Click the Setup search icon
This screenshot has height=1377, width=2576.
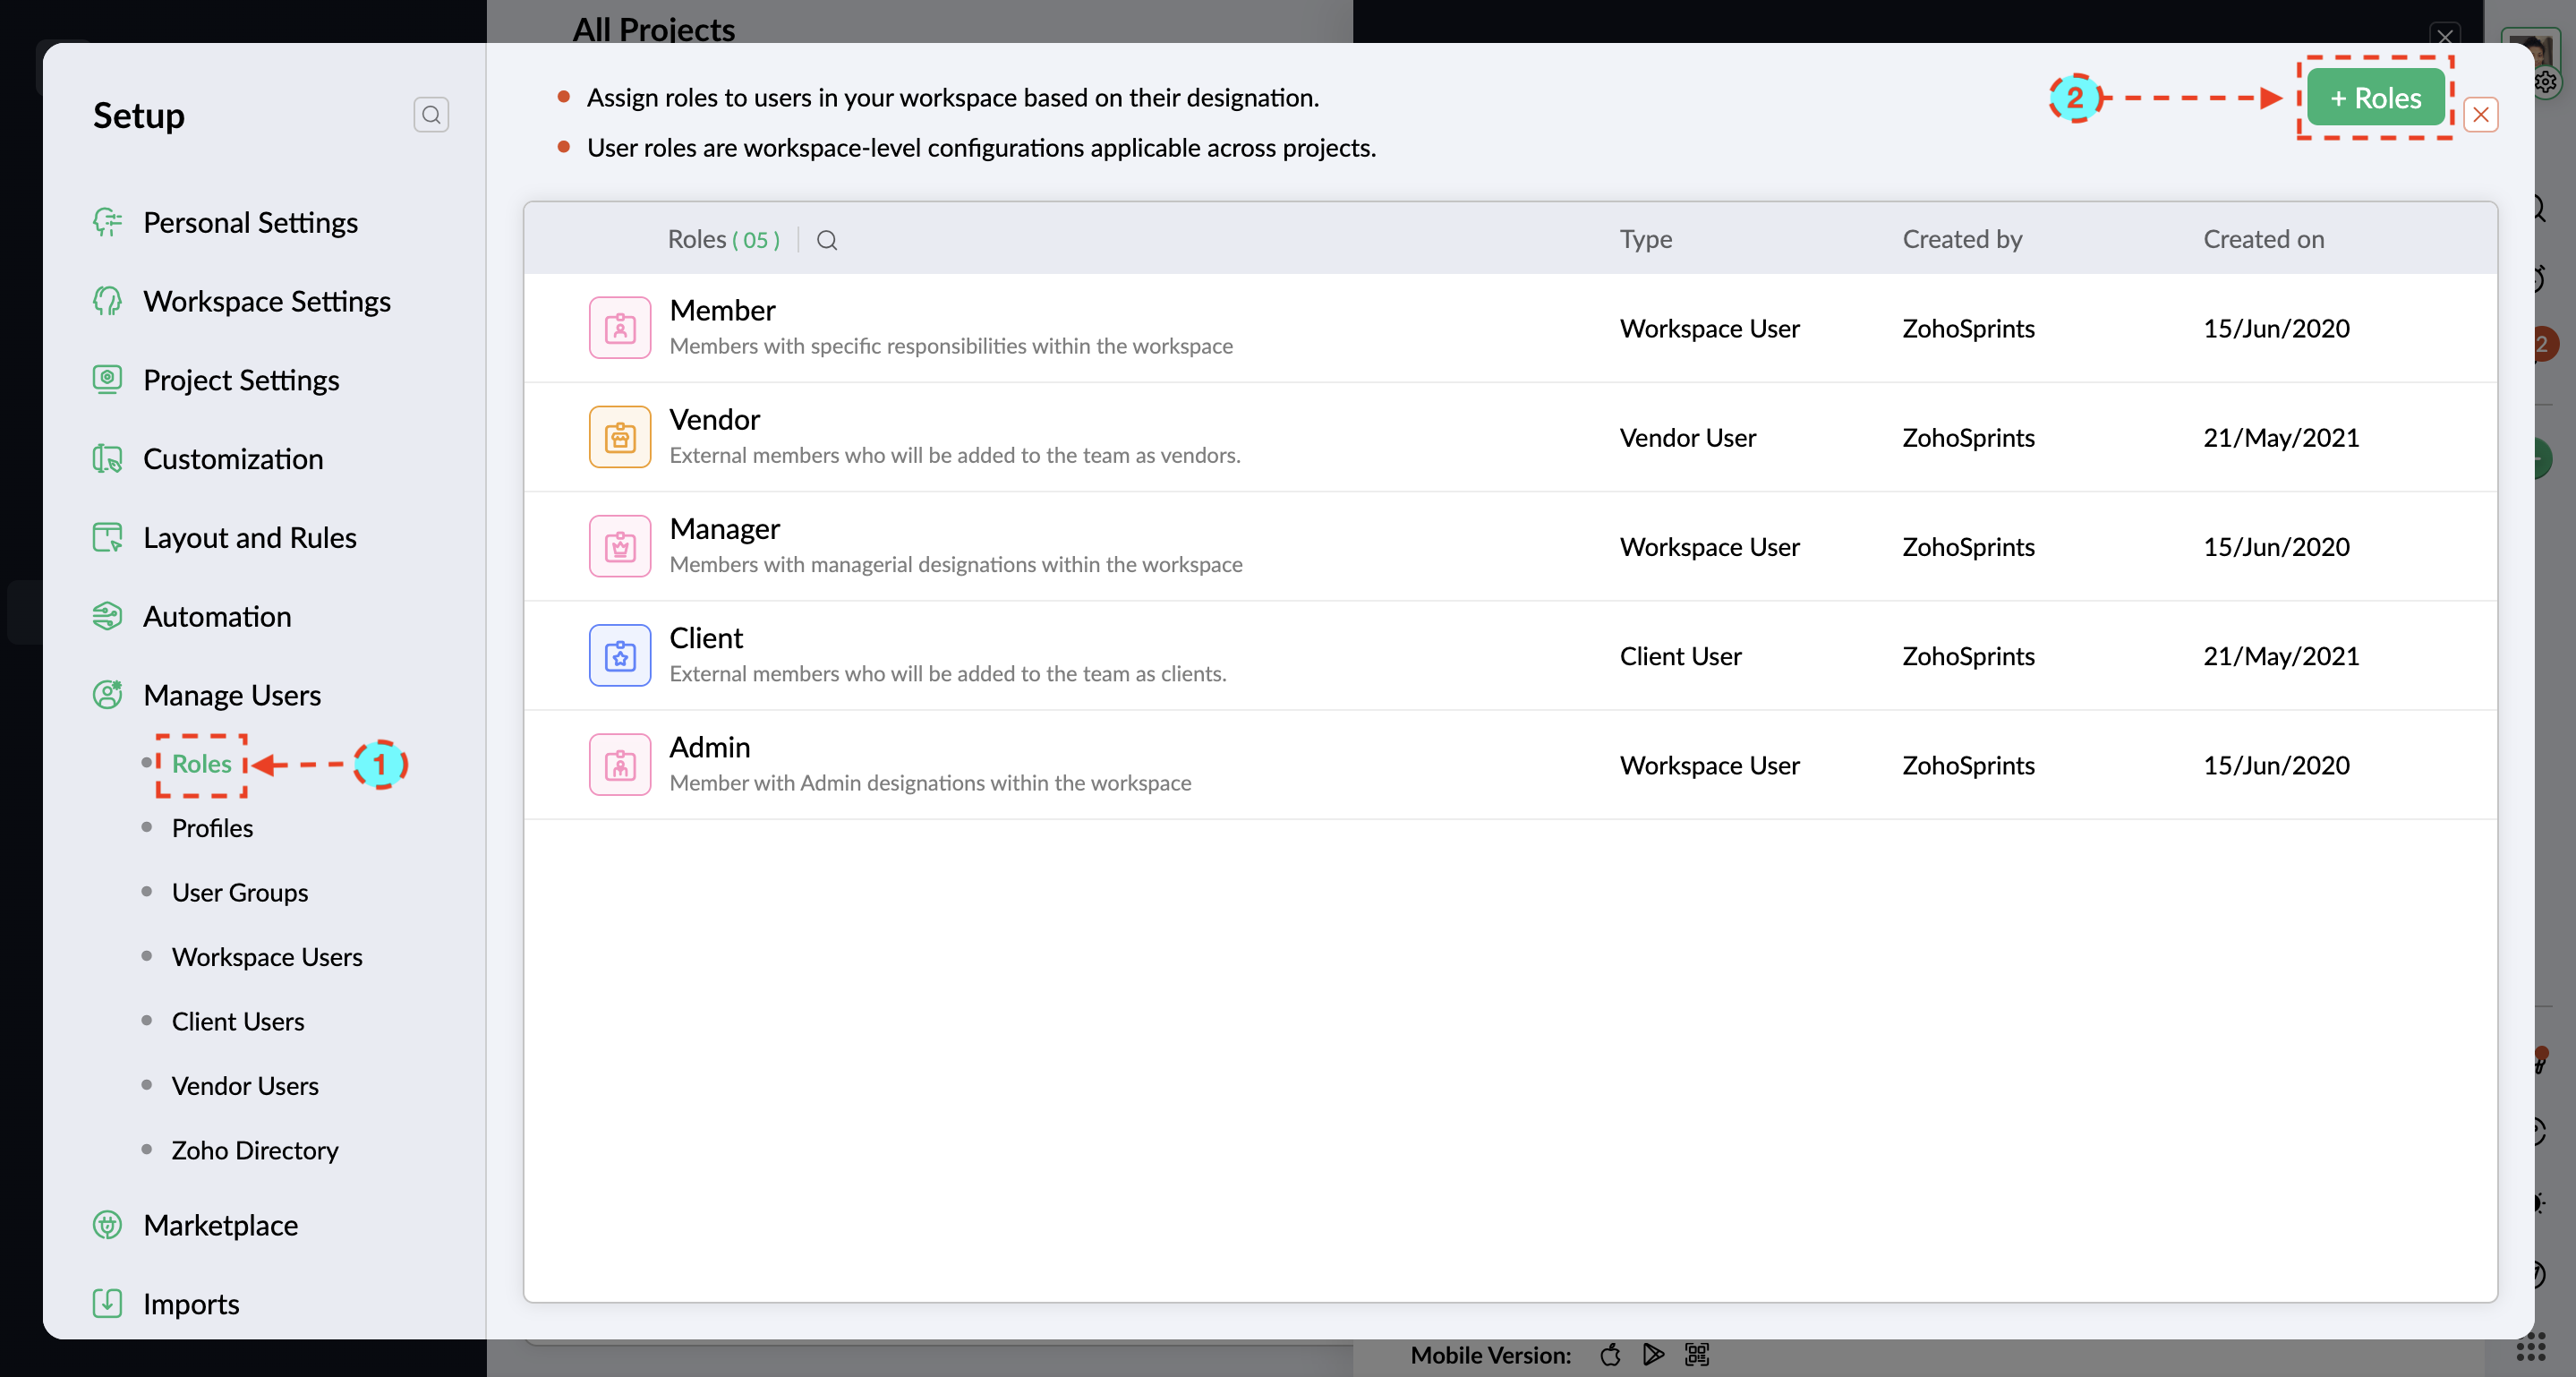tap(431, 115)
